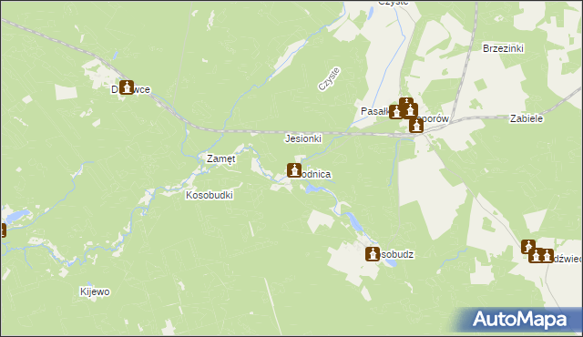
Task: Click the Pasałka place label
Action: 374,111
